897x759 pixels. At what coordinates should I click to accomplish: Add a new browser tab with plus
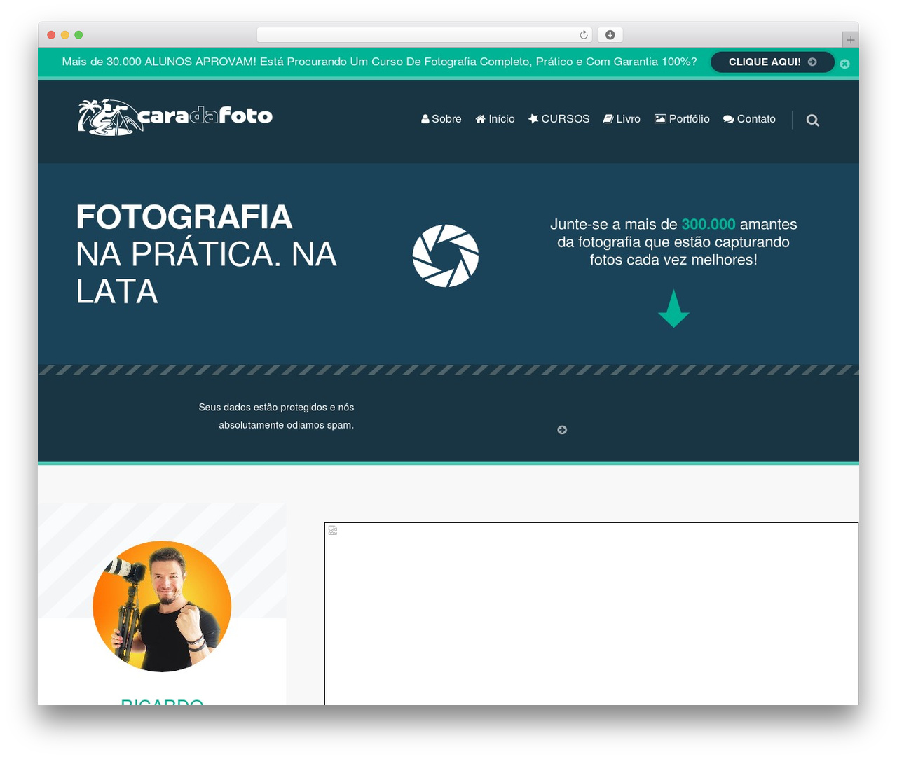pos(850,40)
